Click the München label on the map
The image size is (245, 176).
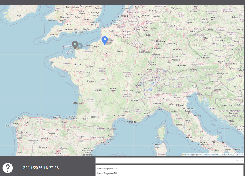pyautogui.click(x=182, y=66)
